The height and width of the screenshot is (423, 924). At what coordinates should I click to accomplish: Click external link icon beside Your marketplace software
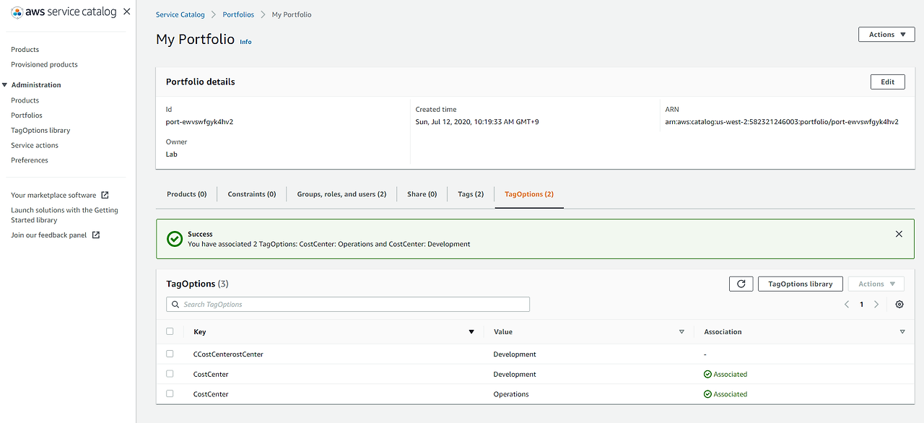tap(105, 195)
